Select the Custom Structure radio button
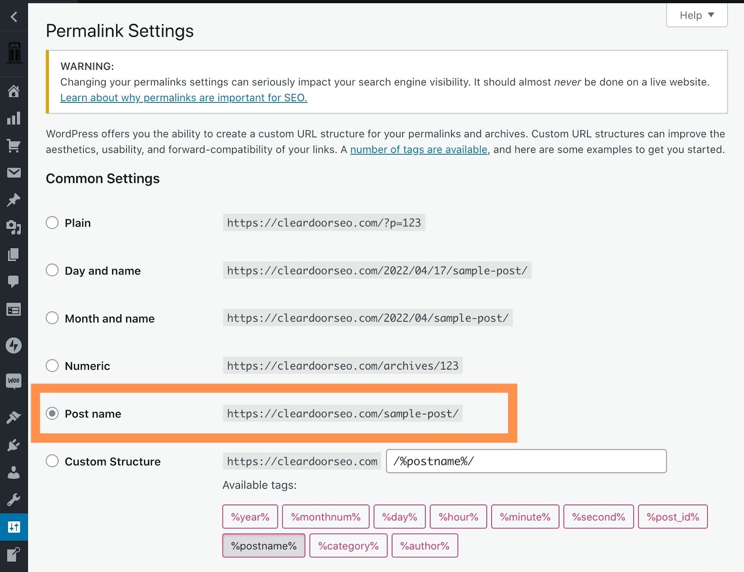 pyautogui.click(x=52, y=461)
